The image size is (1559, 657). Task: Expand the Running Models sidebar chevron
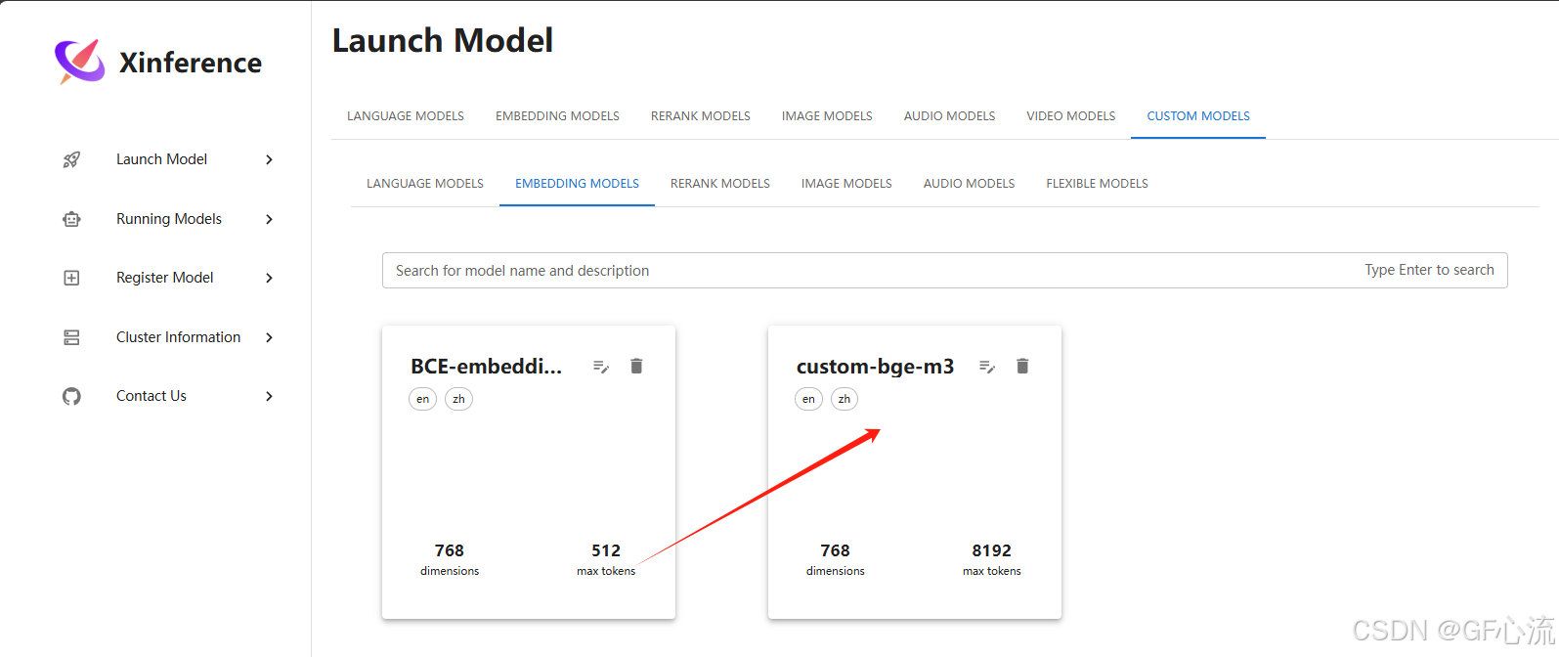pyautogui.click(x=270, y=219)
